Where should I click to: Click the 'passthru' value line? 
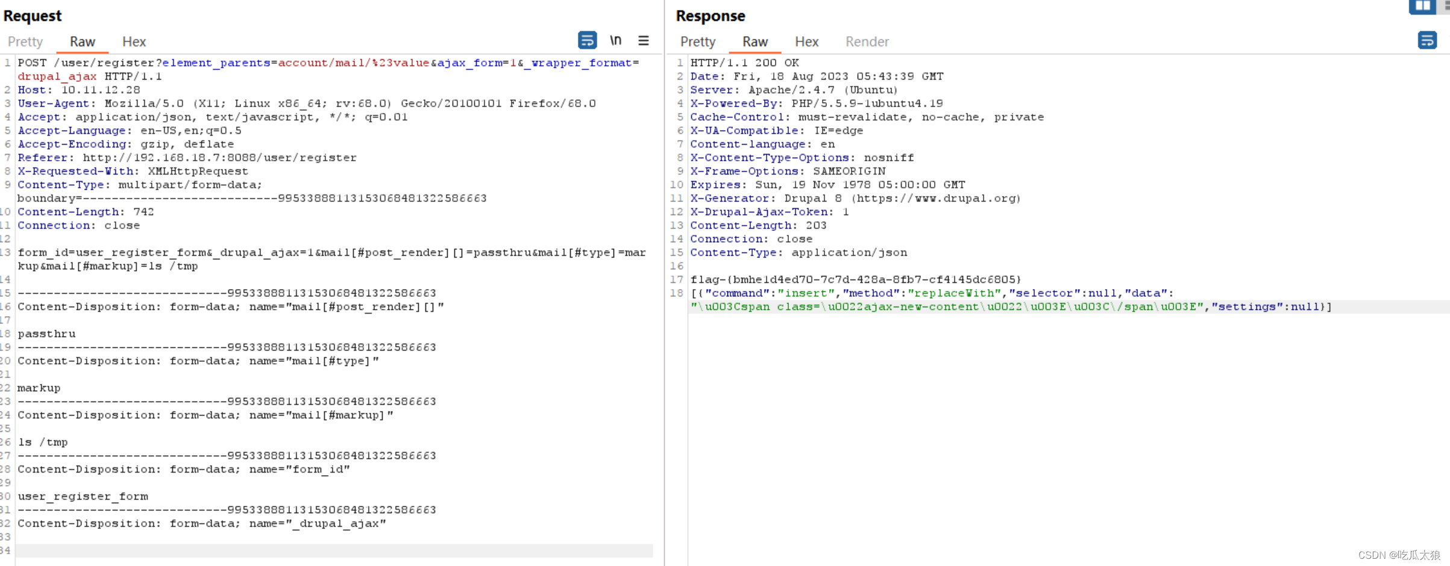[x=46, y=334]
